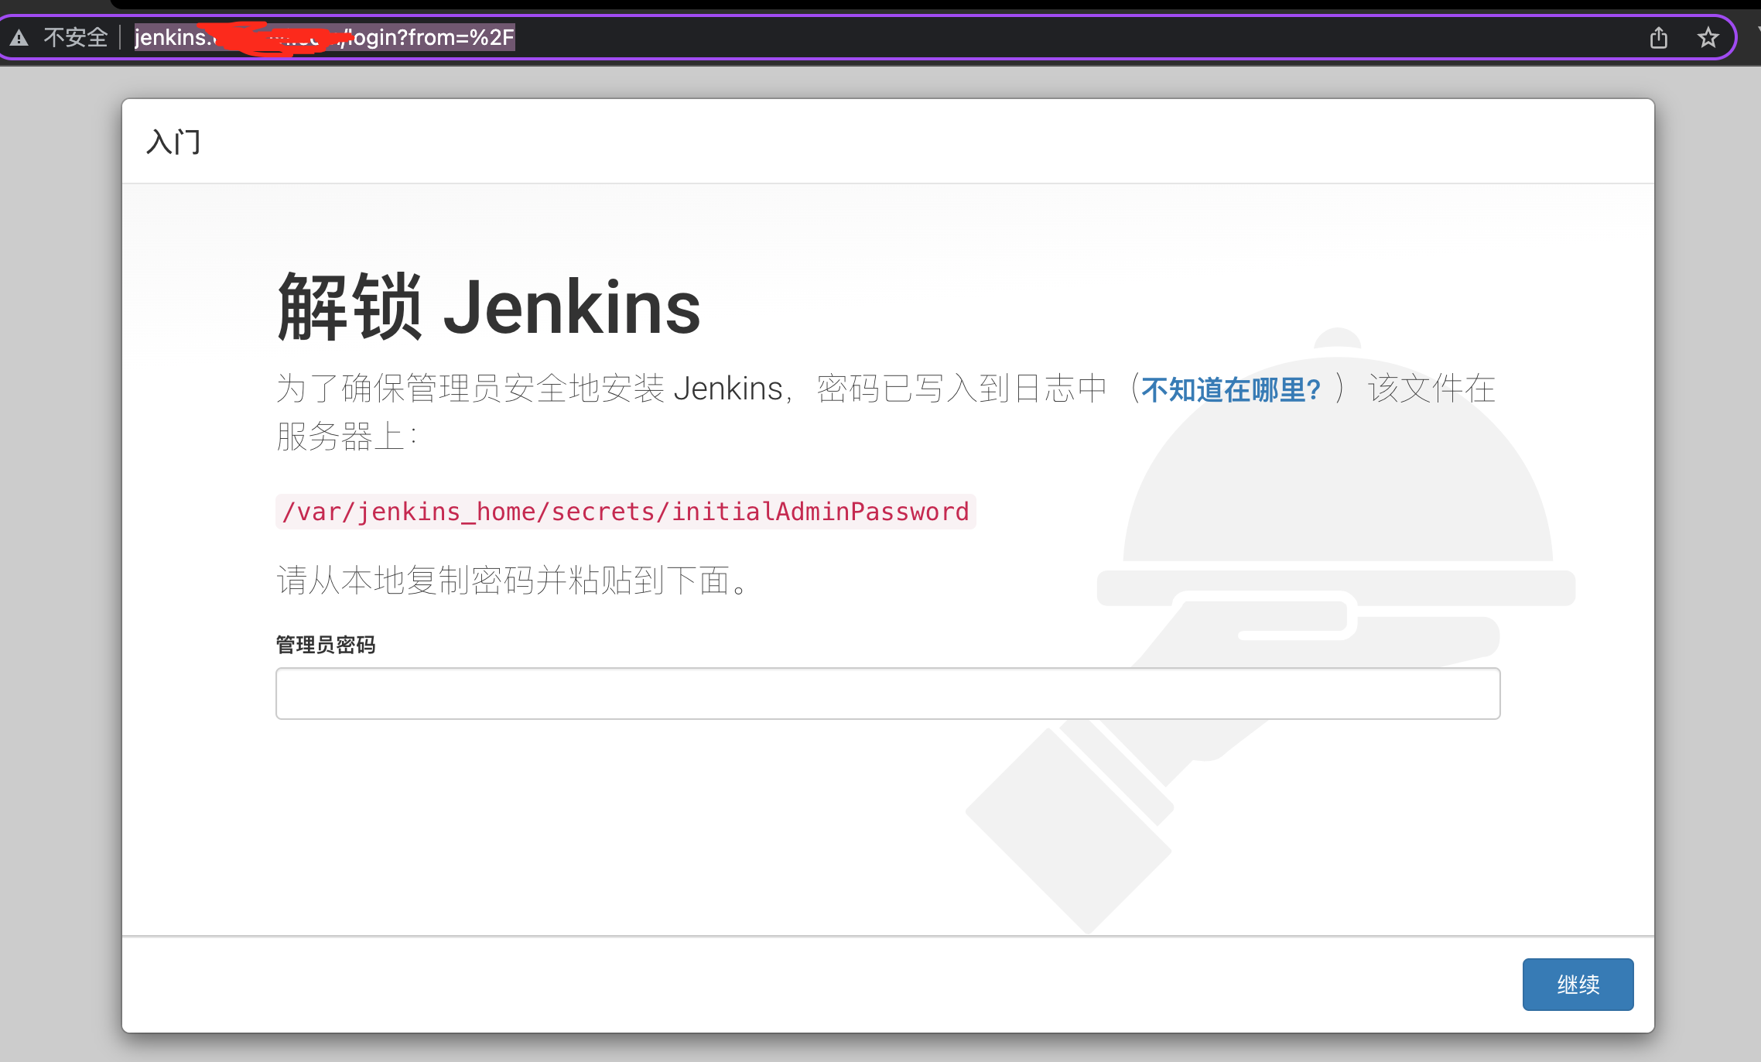
Task: Click the initialAdminPassword file path text
Action: coord(625,512)
